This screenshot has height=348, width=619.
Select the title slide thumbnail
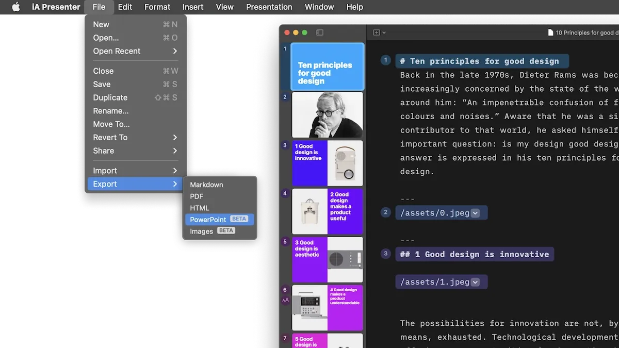(x=328, y=67)
